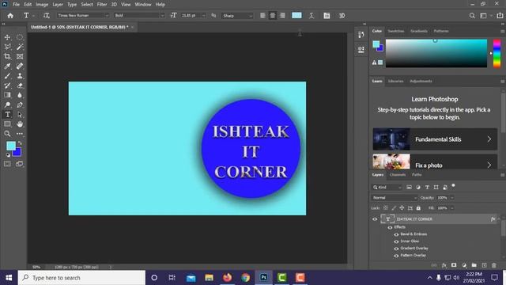Open the Edit Toolbar ellipsis menu
This screenshot has height=285, width=506.
coord(20,134)
